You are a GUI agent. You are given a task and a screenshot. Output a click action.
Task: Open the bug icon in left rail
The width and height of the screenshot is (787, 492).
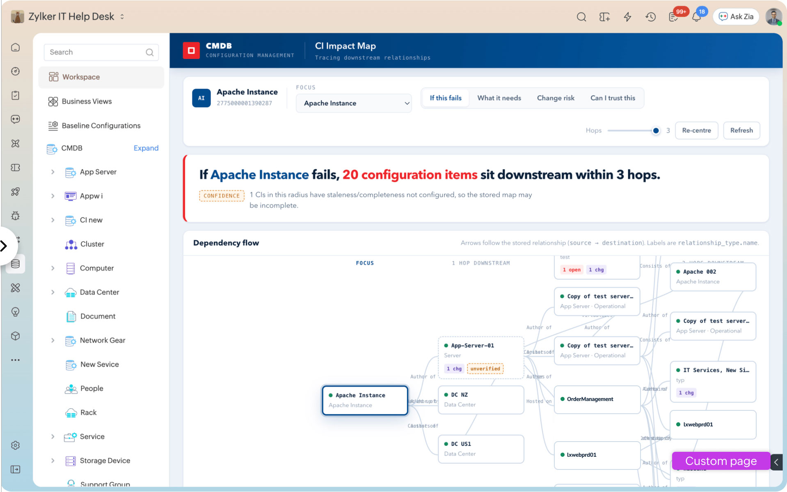click(x=15, y=216)
